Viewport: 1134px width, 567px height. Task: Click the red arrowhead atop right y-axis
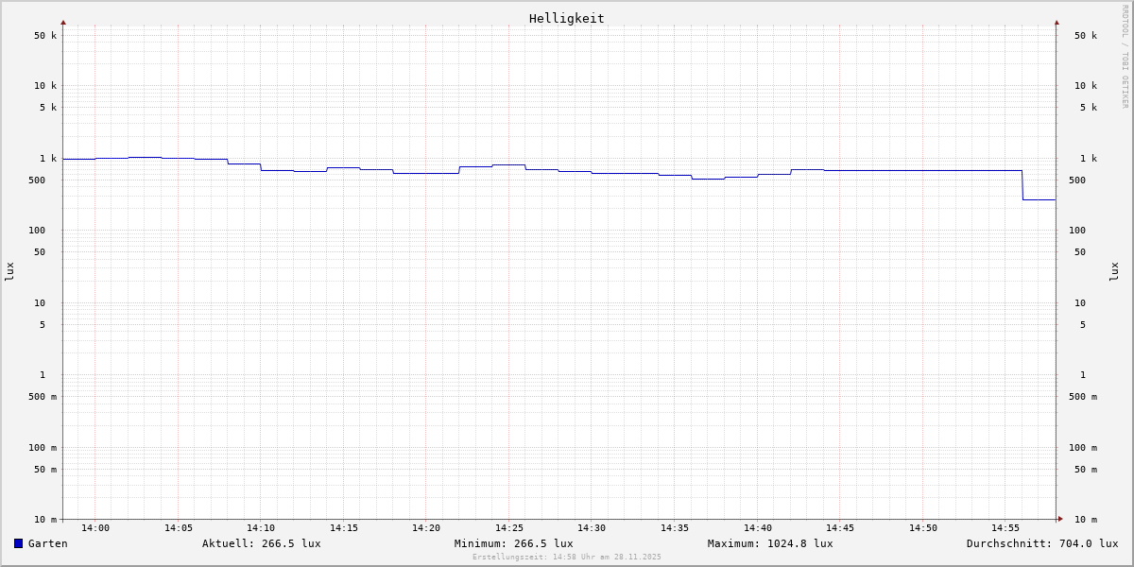point(1057,22)
